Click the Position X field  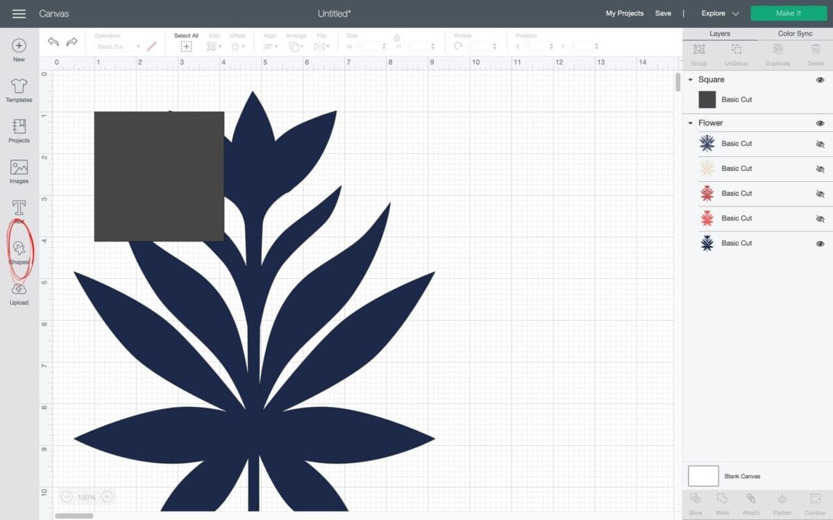(x=539, y=47)
